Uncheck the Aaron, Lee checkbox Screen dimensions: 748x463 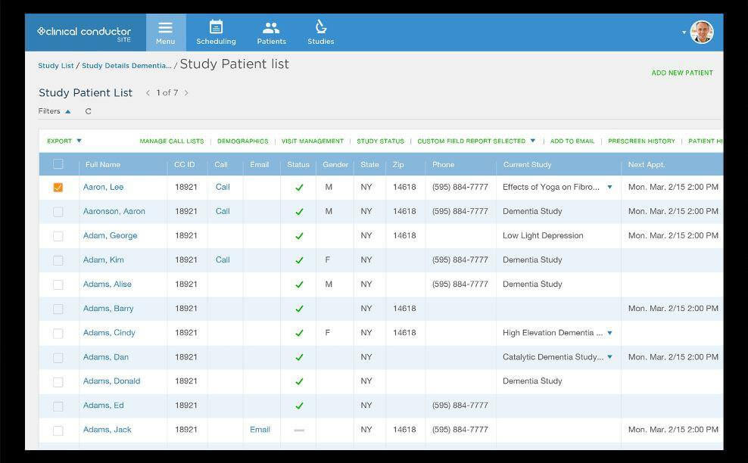click(58, 188)
